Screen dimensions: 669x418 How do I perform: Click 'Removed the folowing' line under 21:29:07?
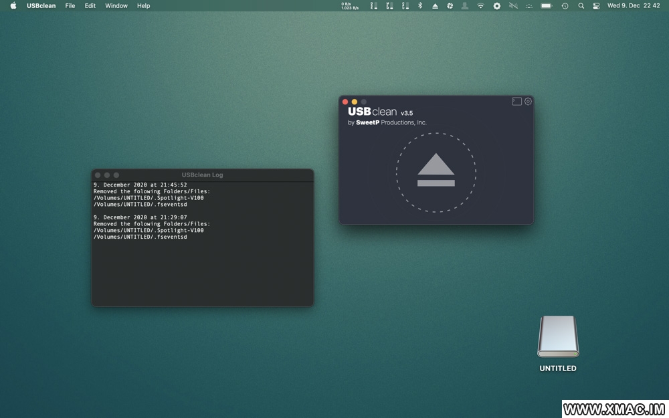point(152,224)
